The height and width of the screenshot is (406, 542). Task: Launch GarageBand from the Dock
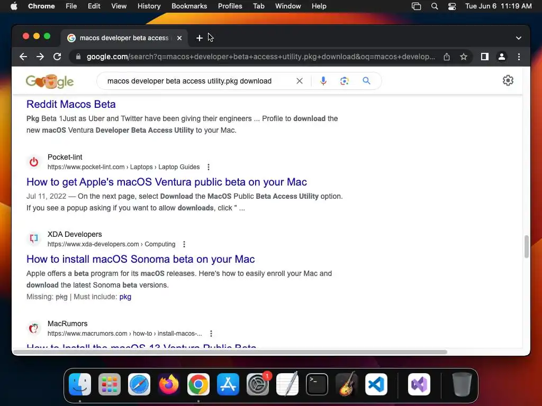tap(347, 384)
